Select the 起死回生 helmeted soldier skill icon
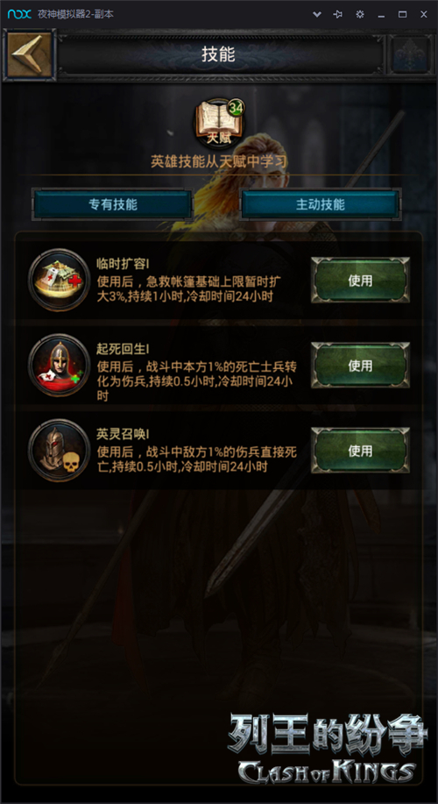This screenshot has height=804, width=438. point(59,365)
